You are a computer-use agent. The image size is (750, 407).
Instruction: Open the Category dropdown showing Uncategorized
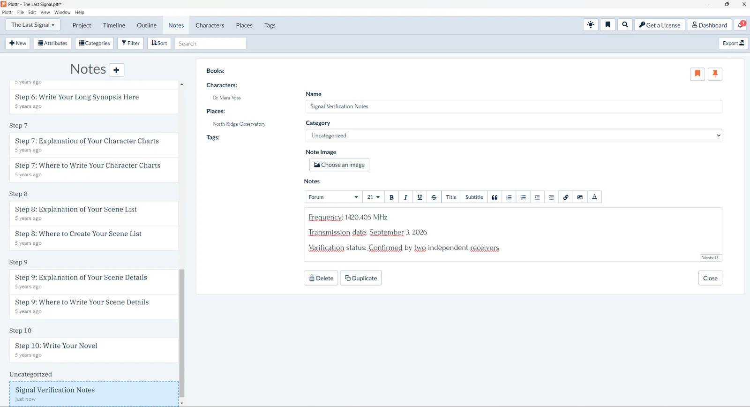click(x=514, y=136)
